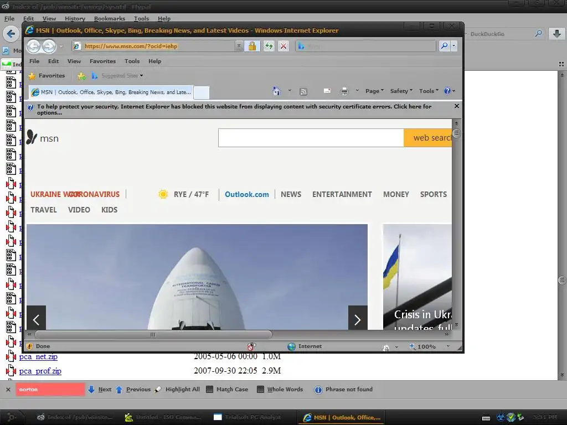
Task: Expand the Print dropdown arrow
Action: [x=357, y=91]
